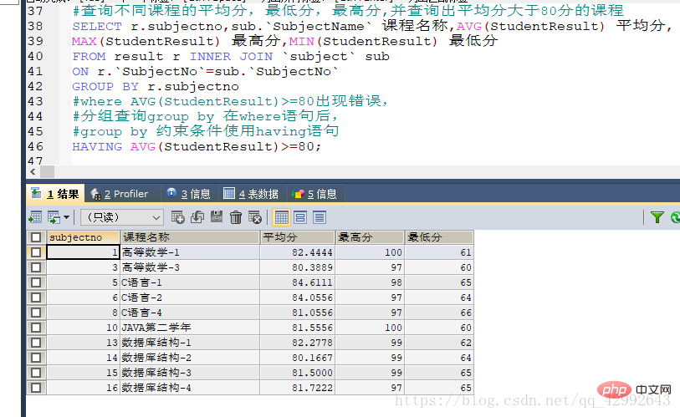Switch to text view mode
Image resolution: width=680 pixels, height=417 pixels.
(x=320, y=217)
